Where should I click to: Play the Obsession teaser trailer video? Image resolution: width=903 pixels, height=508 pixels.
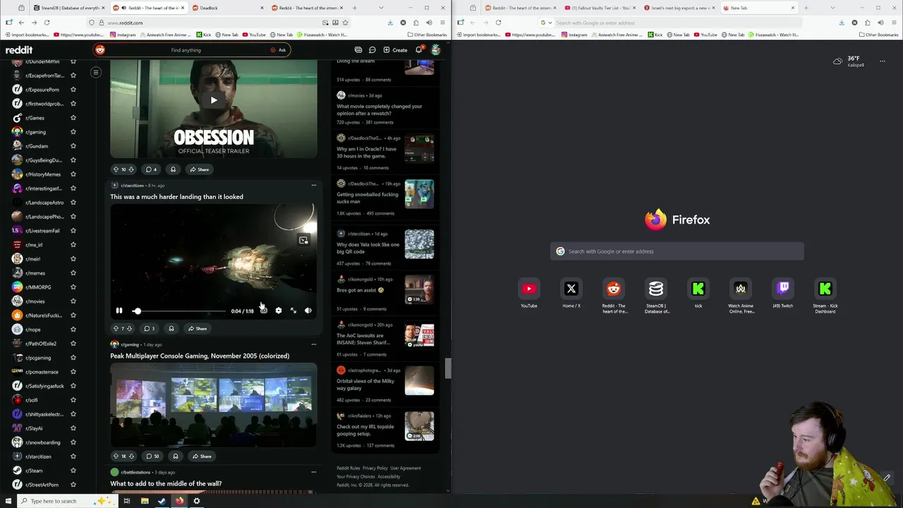(x=214, y=100)
